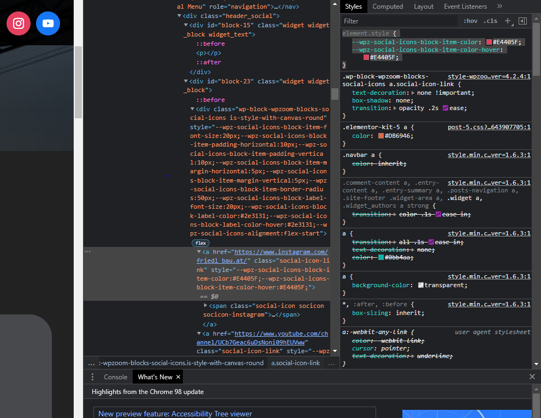
Task: Switch to the Layout tab
Action: pos(423,7)
